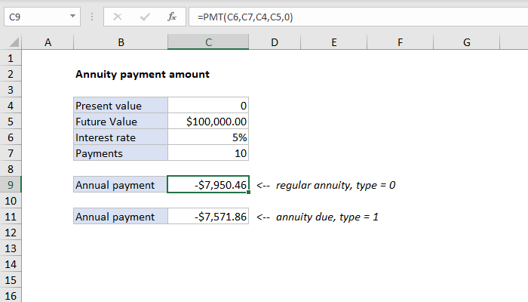This screenshot has height=302, width=528.
Task: Select column G header
Action: (x=467, y=44)
